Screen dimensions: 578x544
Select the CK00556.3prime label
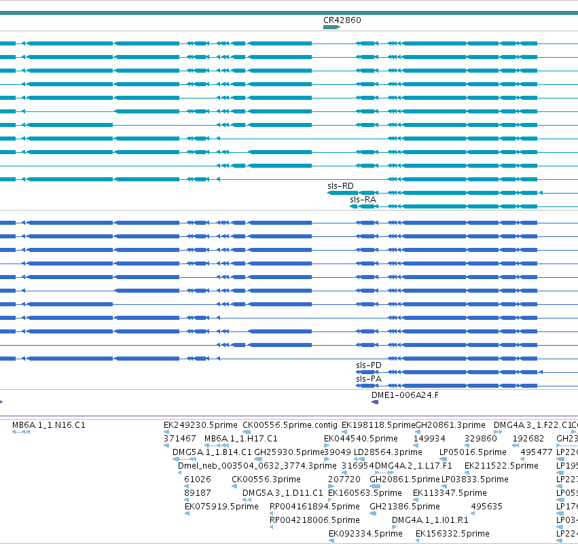click(266, 479)
